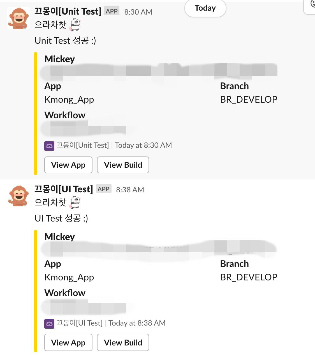Click the 끄몽이[UI Test] monkey avatar
315x355 pixels.
(x=18, y=196)
